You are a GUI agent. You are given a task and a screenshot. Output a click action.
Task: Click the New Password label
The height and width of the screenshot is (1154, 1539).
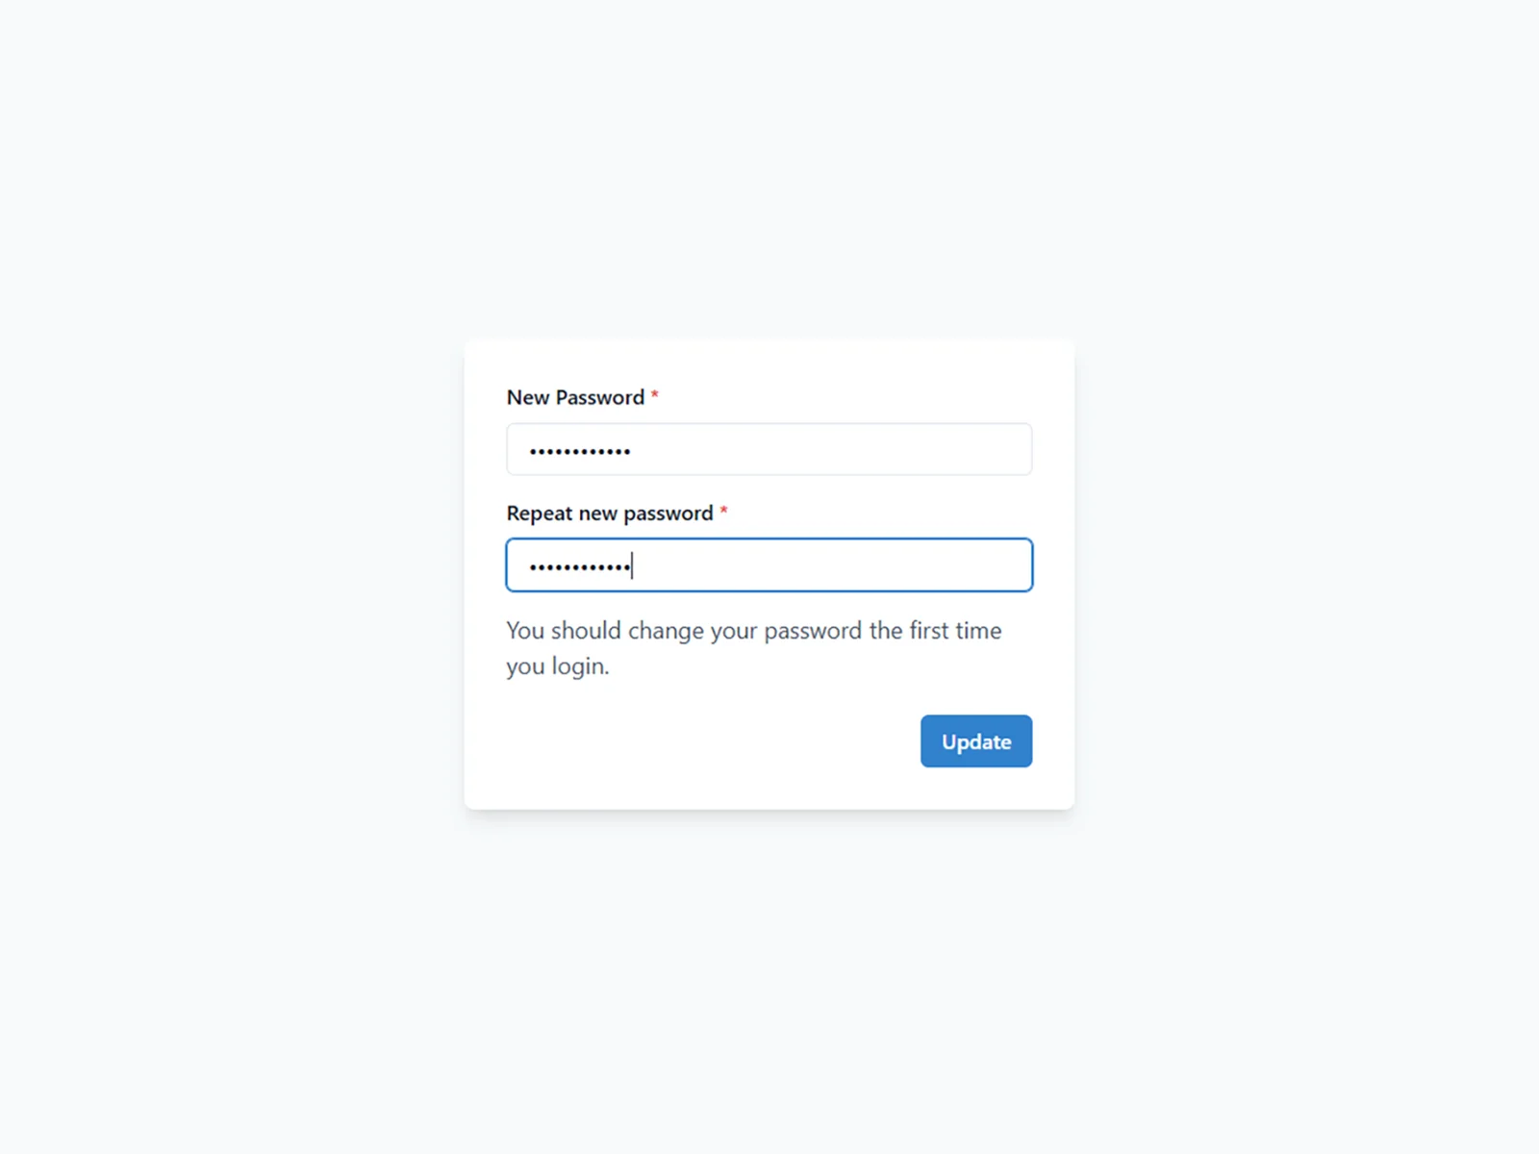pyautogui.click(x=575, y=397)
